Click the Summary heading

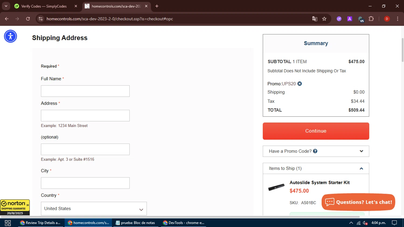pyautogui.click(x=316, y=43)
